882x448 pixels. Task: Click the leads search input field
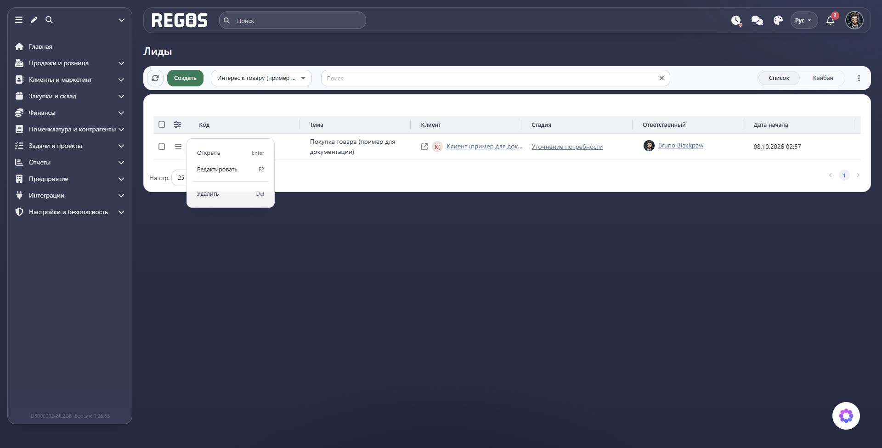coord(491,78)
